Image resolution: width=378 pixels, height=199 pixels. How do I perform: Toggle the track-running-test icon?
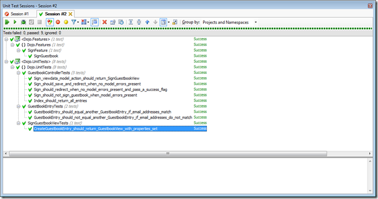point(95,22)
